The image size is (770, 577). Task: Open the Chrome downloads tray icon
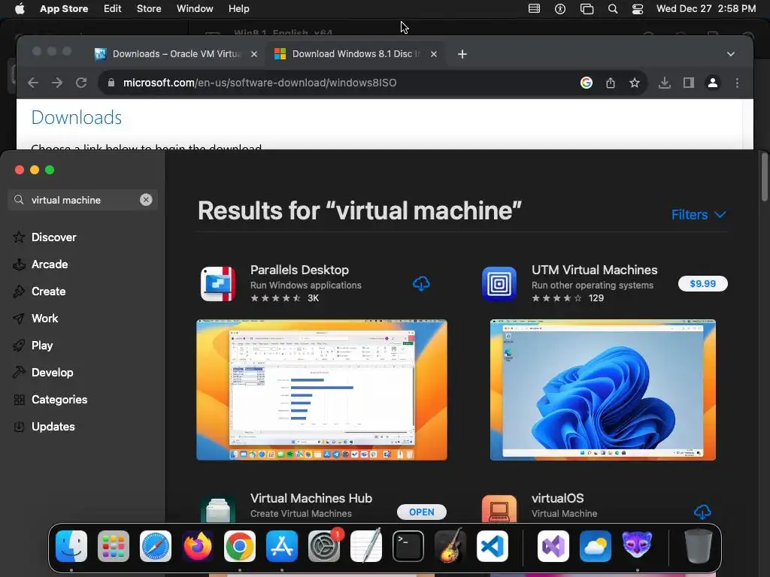tap(665, 83)
